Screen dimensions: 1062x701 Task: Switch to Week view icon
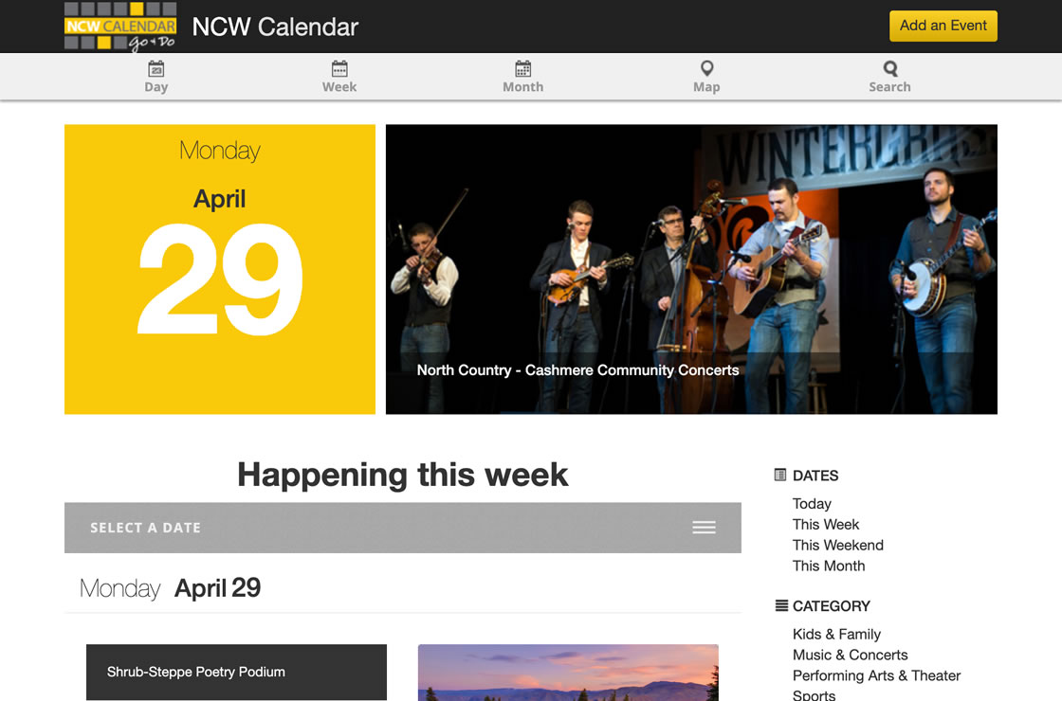point(339,68)
